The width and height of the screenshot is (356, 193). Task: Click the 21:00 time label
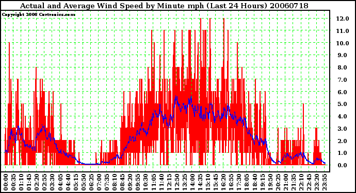(x=286, y=182)
